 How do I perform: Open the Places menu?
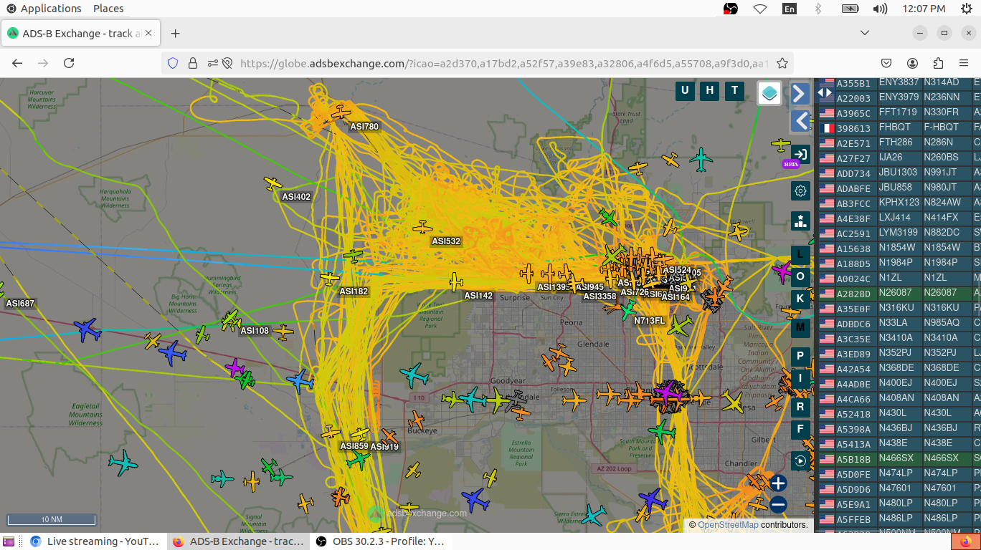[108, 9]
